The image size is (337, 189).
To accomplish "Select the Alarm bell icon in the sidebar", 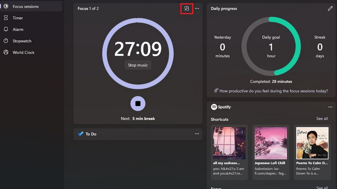I will [6, 29].
